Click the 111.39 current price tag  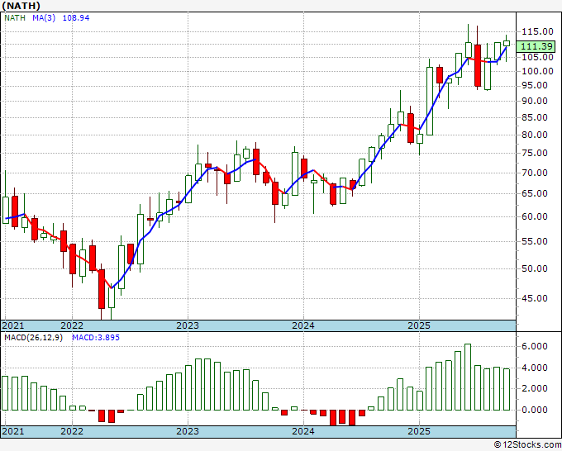tap(536, 46)
